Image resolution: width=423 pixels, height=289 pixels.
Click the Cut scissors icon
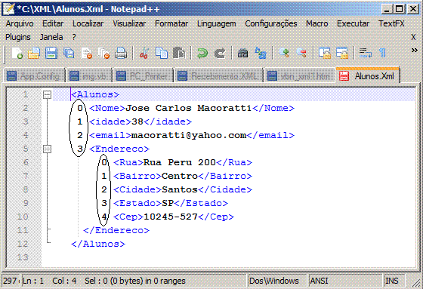pos(144,53)
